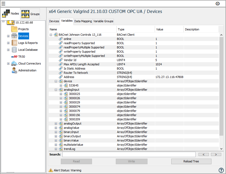
Task: Switch to the Data Mapping tab
Action: click(83, 21)
